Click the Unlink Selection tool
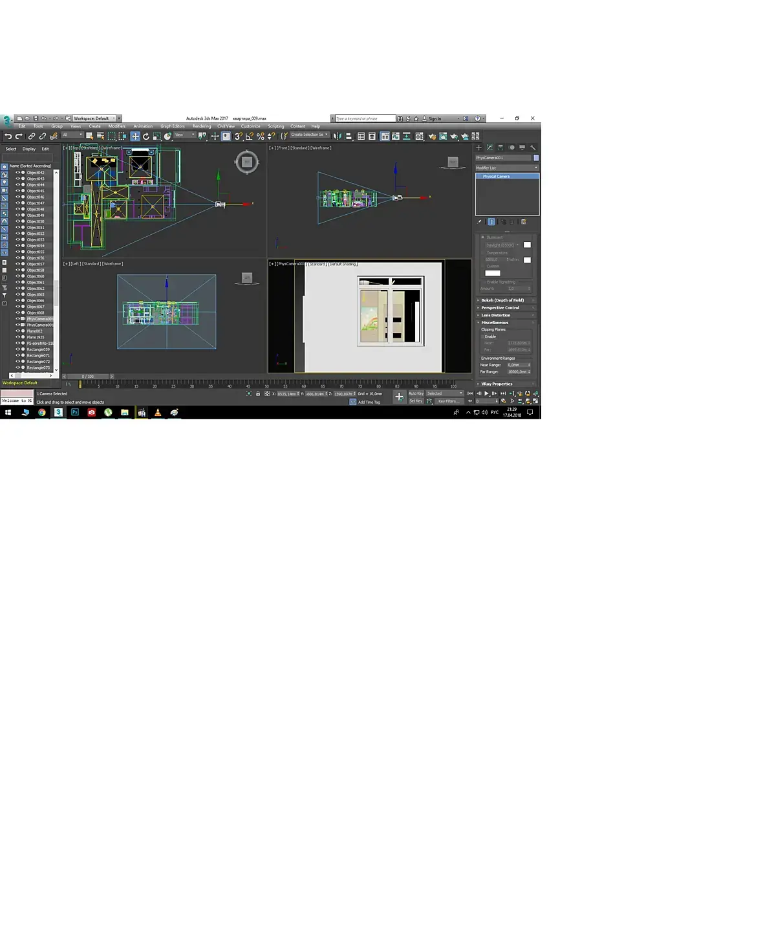Image resolution: width=763 pixels, height=933 pixels. (x=42, y=137)
